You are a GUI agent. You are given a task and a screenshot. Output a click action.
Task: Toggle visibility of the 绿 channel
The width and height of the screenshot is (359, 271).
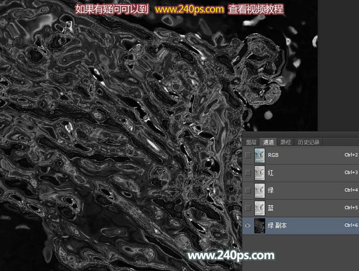click(248, 190)
